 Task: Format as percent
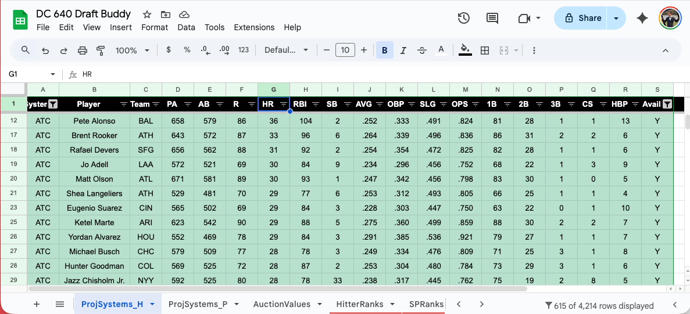point(187,50)
